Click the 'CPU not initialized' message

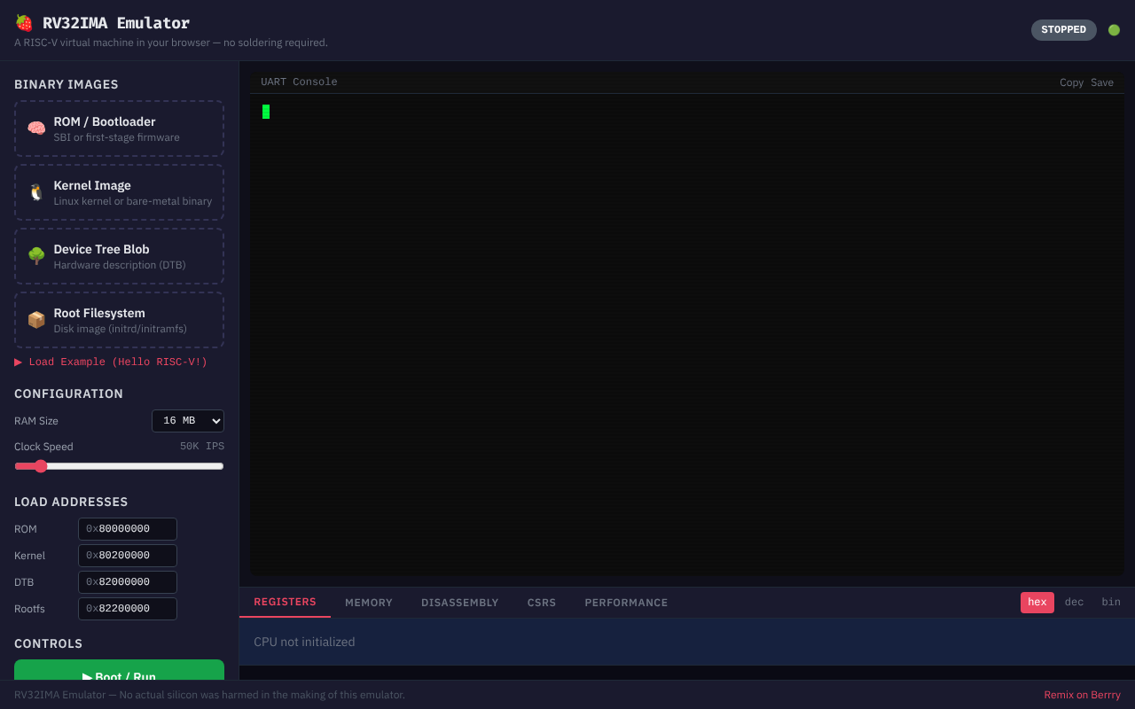coord(304,642)
